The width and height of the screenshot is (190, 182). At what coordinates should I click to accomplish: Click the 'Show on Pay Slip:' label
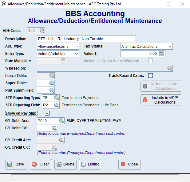tap(21, 113)
